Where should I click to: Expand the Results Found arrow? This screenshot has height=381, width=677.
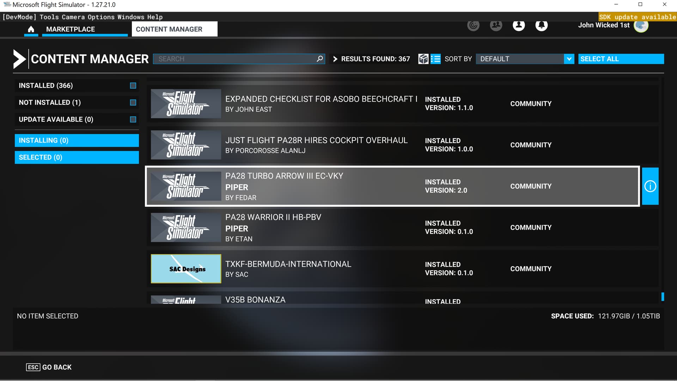tap(335, 59)
